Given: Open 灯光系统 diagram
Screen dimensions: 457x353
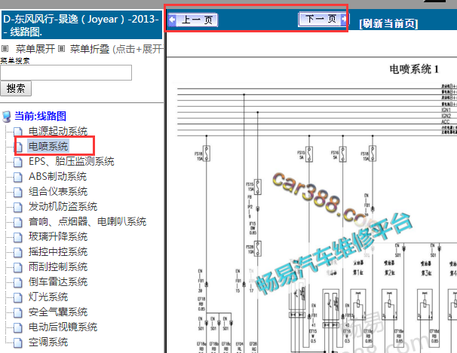Looking at the screenshot, I should (x=48, y=297).
